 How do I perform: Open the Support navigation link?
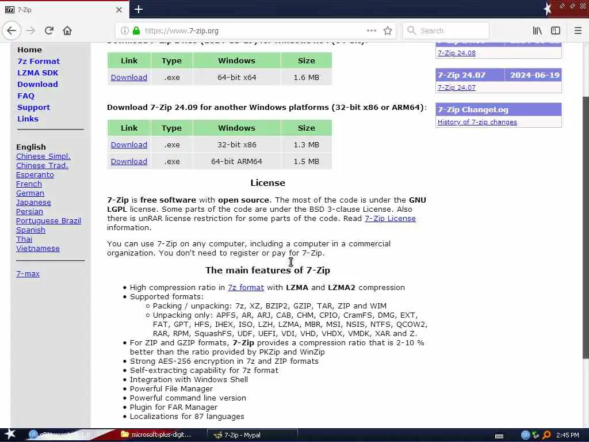(x=33, y=108)
